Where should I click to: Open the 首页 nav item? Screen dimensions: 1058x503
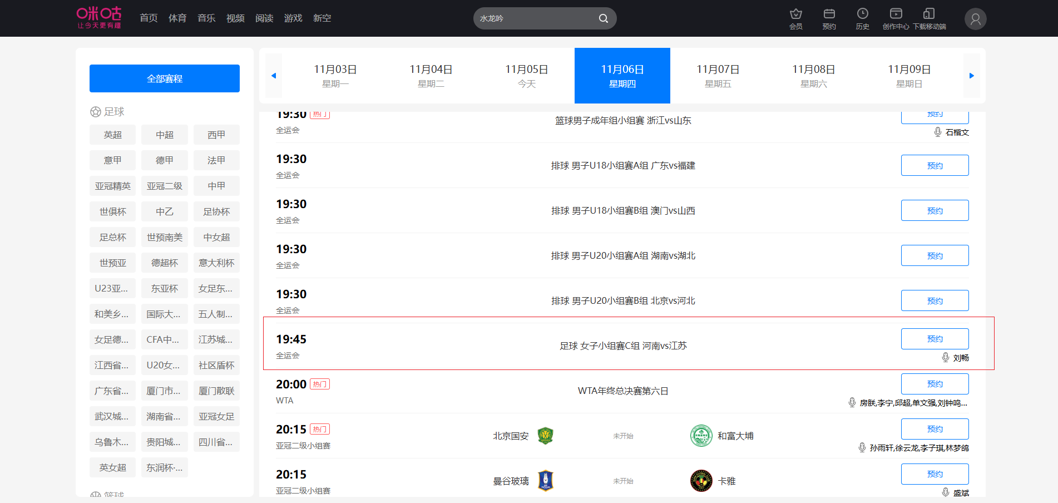[149, 18]
